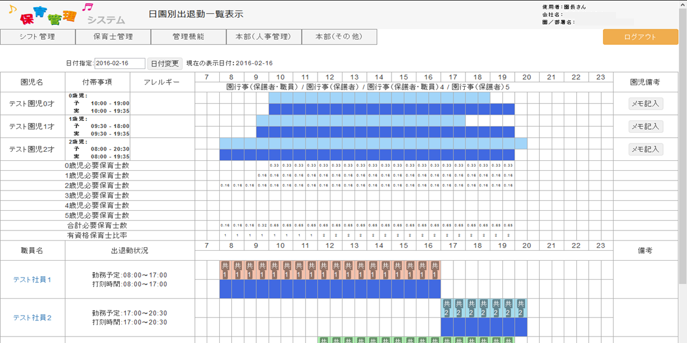Open the テスト社員1 staff link
The height and width of the screenshot is (343, 687).
32,279
